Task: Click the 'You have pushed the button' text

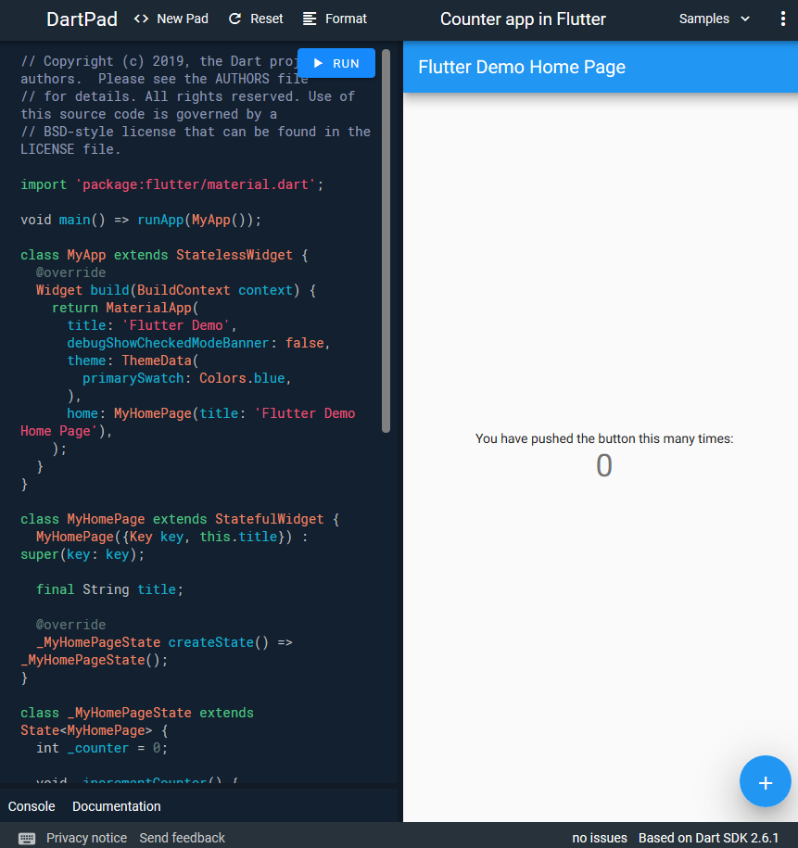Action: pyautogui.click(x=603, y=438)
